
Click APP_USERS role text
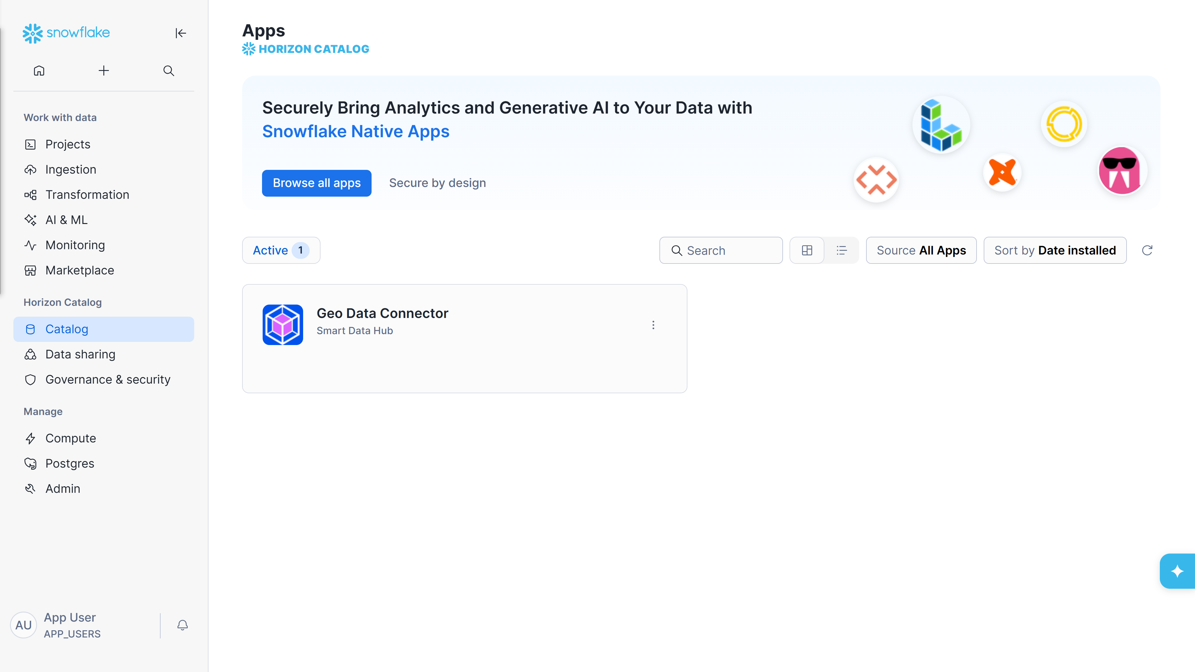(72, 634)
